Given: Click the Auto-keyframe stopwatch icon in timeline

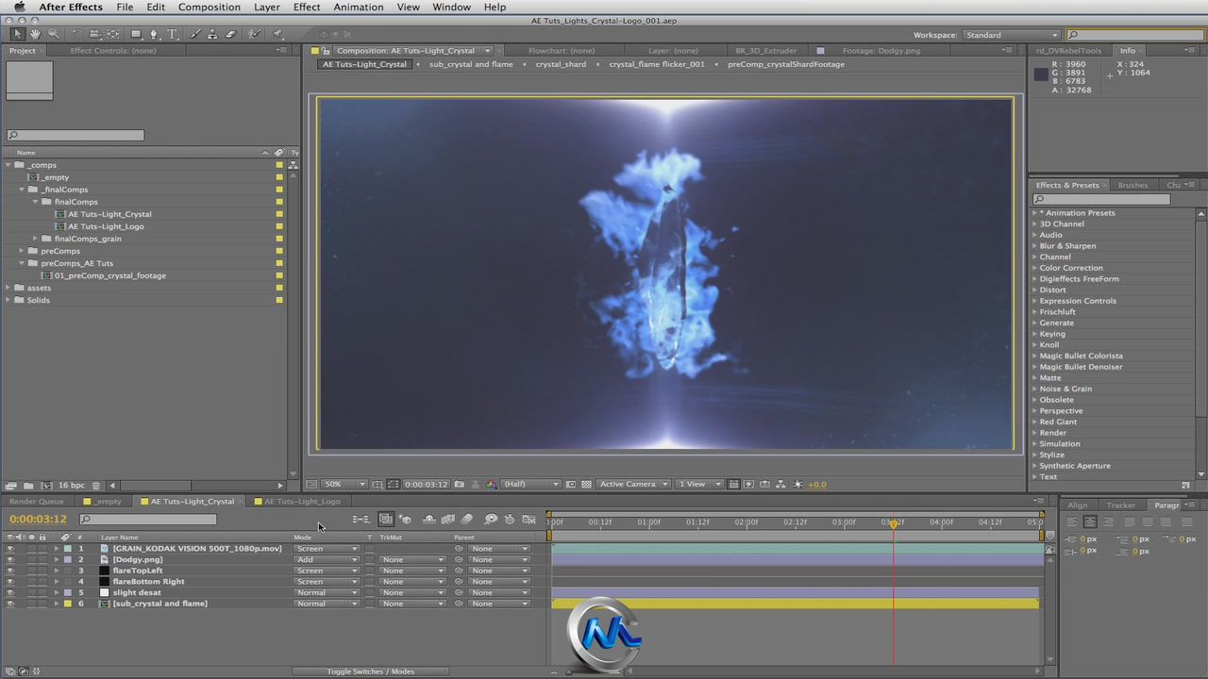Looking at the screenshot, I should [510, 519].
